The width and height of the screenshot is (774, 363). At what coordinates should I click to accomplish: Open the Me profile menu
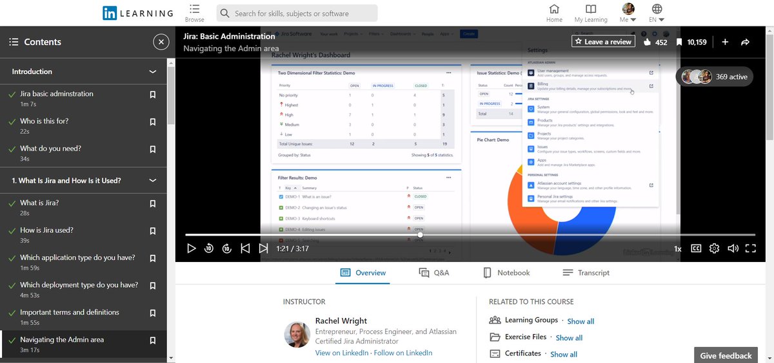click(x=628, y=13)
